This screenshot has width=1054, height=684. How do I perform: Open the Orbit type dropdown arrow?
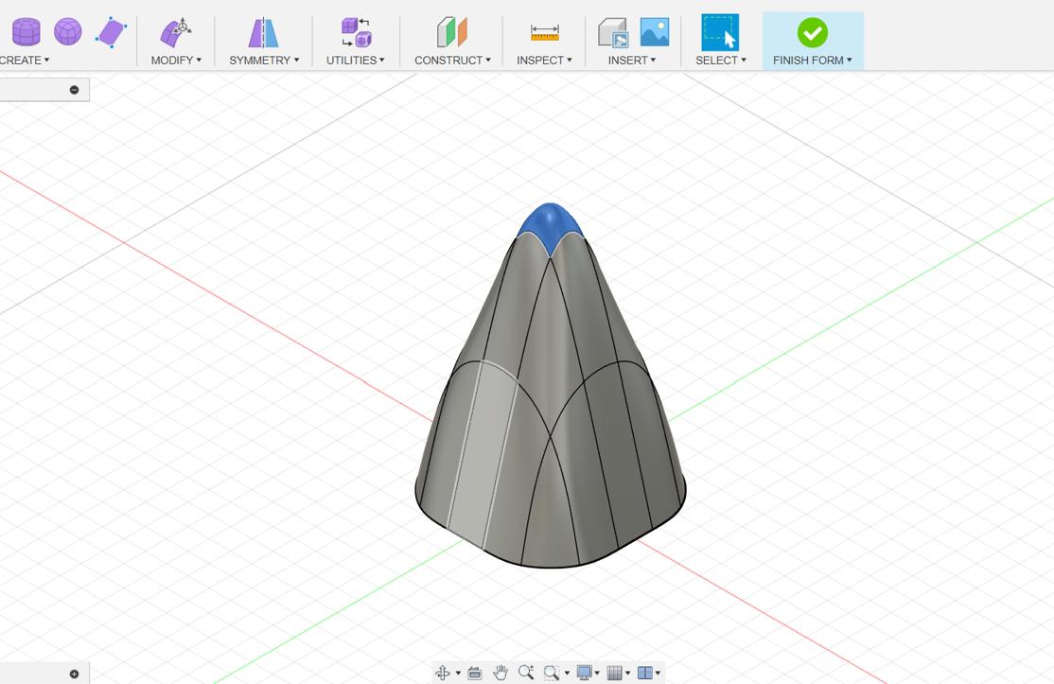click(x=459, y=674)
